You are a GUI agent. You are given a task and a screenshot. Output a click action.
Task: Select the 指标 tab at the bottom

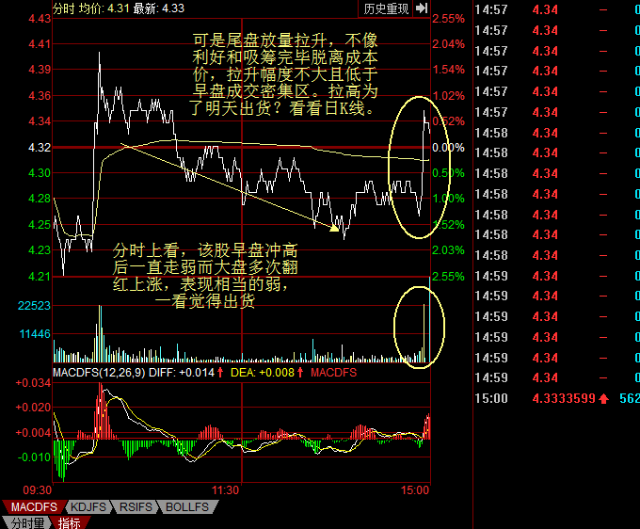click(69, 522)
